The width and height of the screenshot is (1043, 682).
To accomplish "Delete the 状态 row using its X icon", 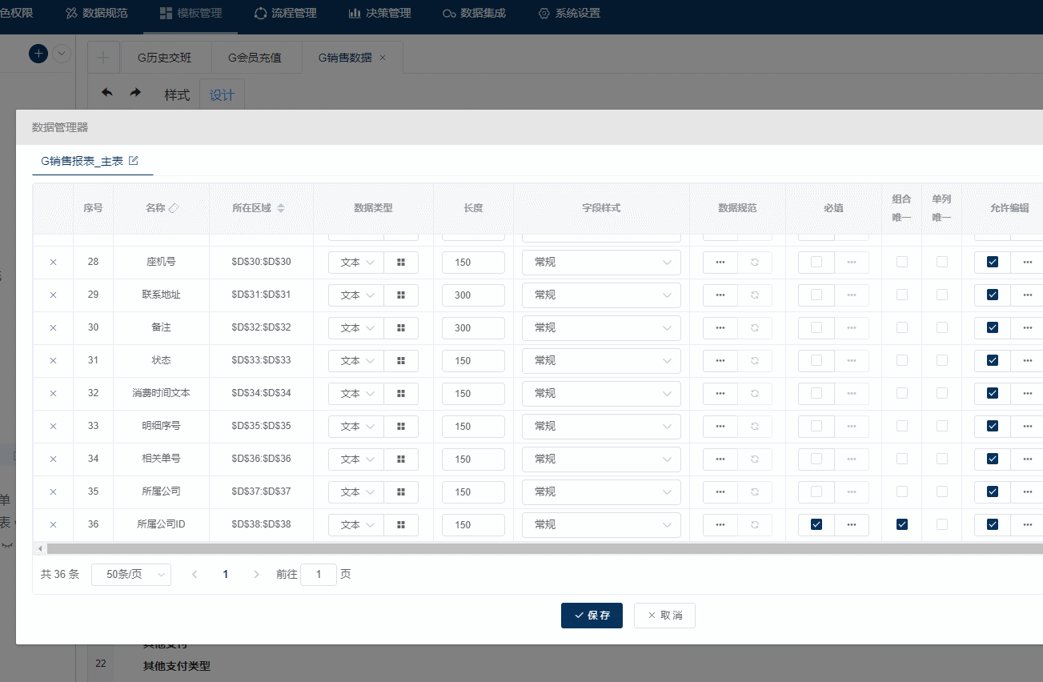I will click(x=53, y=361).
